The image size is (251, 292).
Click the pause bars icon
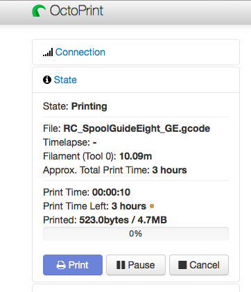click(121, 265)
